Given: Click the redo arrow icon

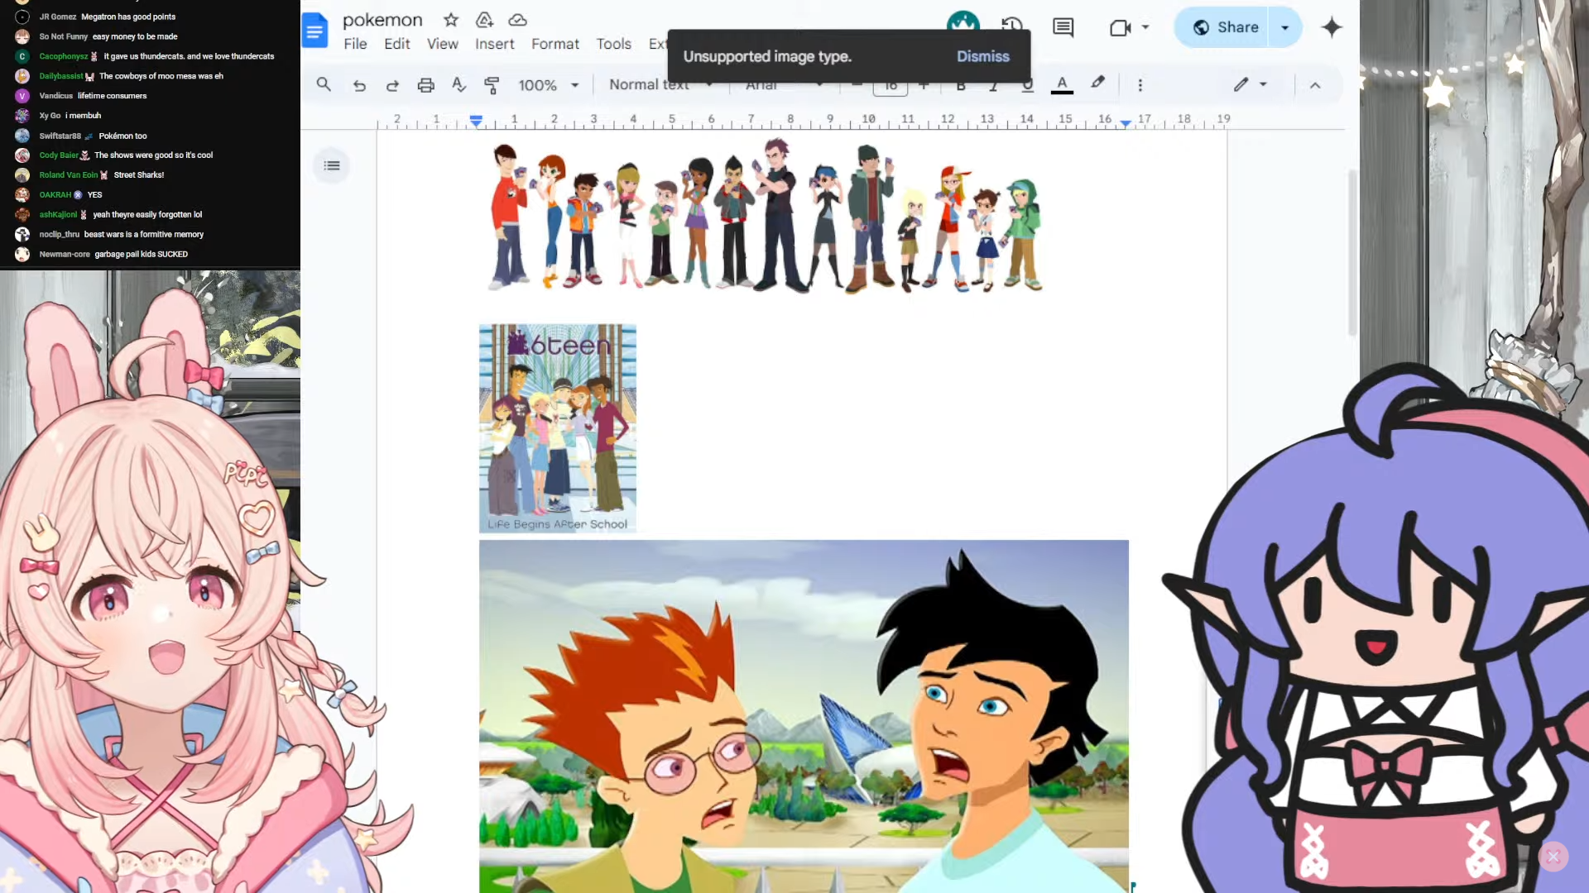Looking at the screenshot, I should tap(392, 85).
